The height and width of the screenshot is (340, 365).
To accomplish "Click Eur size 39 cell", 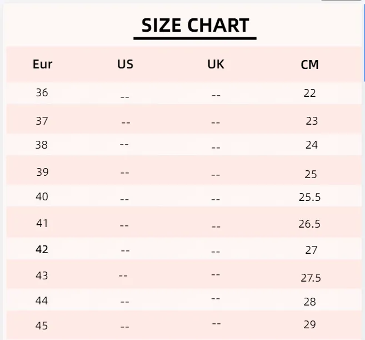I will coord(42,172).
